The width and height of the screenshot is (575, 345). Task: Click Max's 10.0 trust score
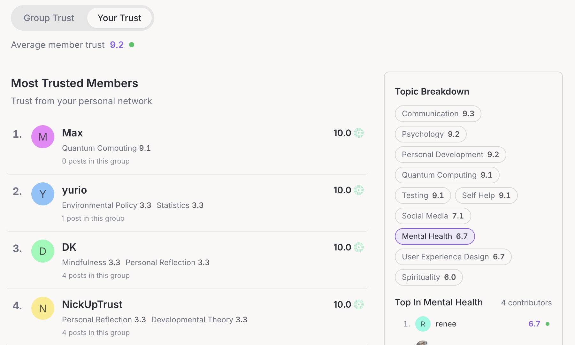tap(342, 133)
